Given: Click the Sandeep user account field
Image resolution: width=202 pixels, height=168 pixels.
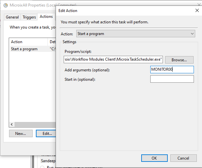Looking at the screenshot, I should (x=48, y=161).
